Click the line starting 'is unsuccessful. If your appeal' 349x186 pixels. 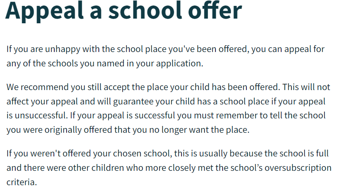pyautogui.click(x=166, y=115)
